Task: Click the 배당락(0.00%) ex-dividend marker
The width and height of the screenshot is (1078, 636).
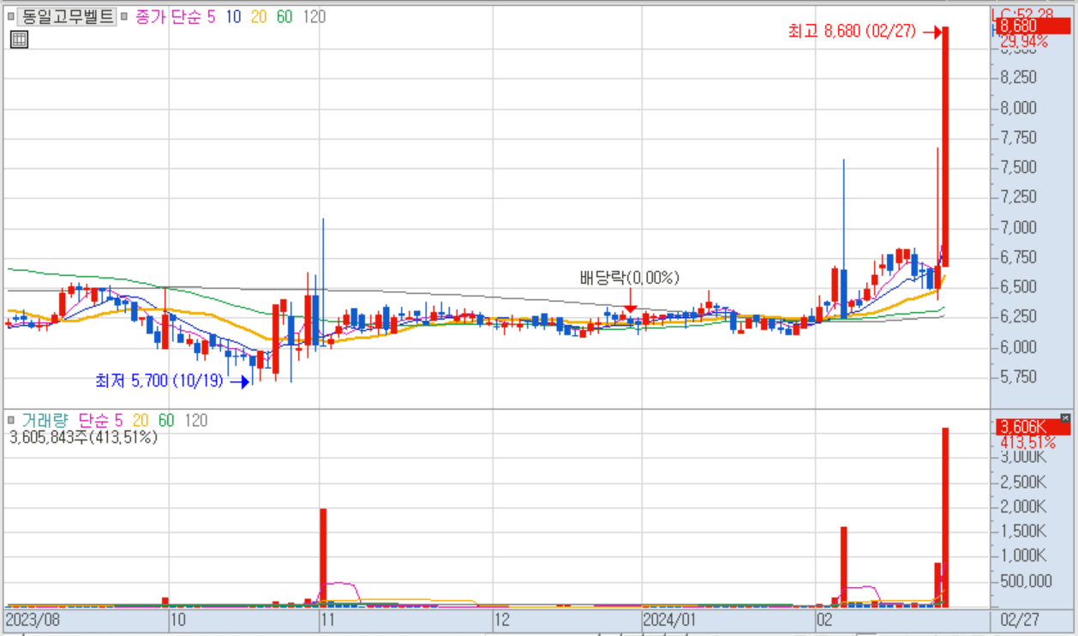Action: pos(629,278)
